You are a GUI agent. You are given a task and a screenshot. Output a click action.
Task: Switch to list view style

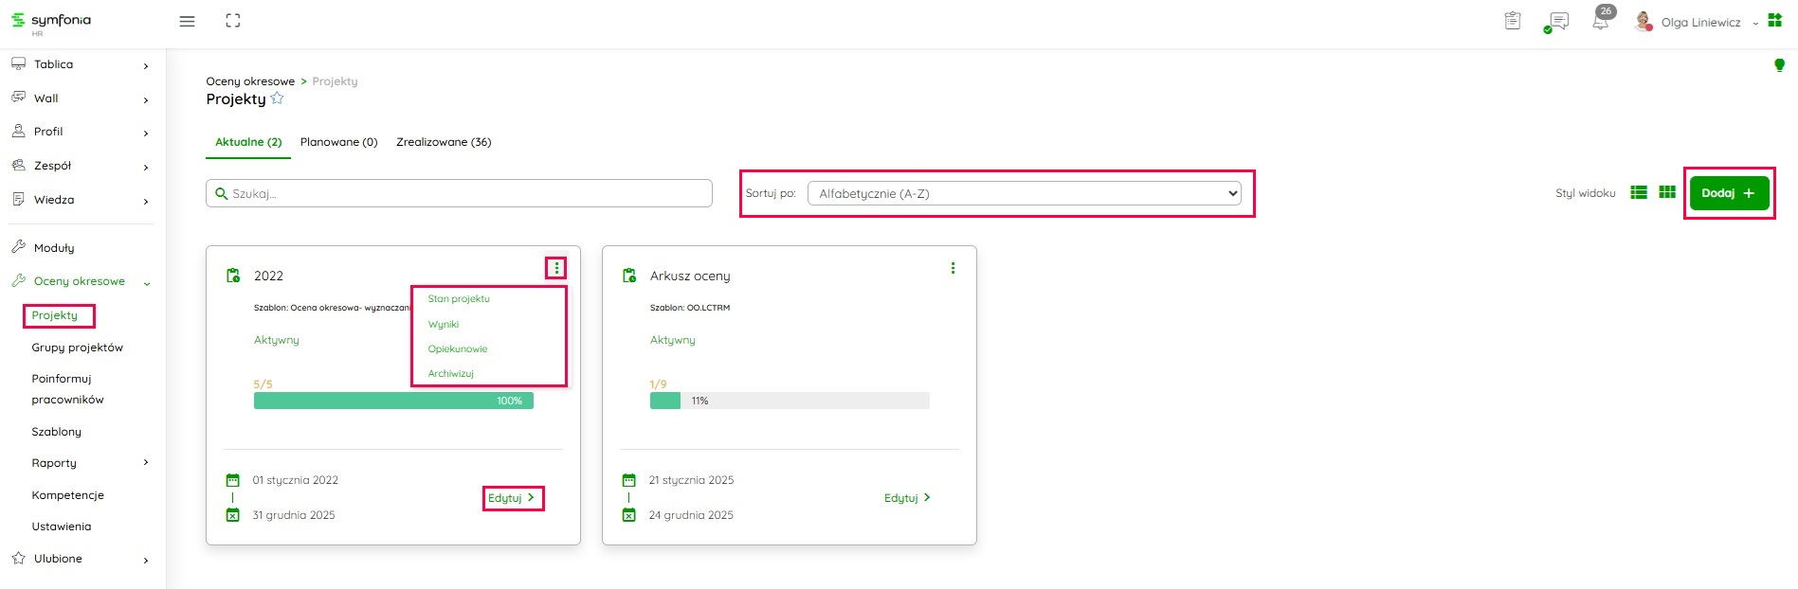(1639, 193)
